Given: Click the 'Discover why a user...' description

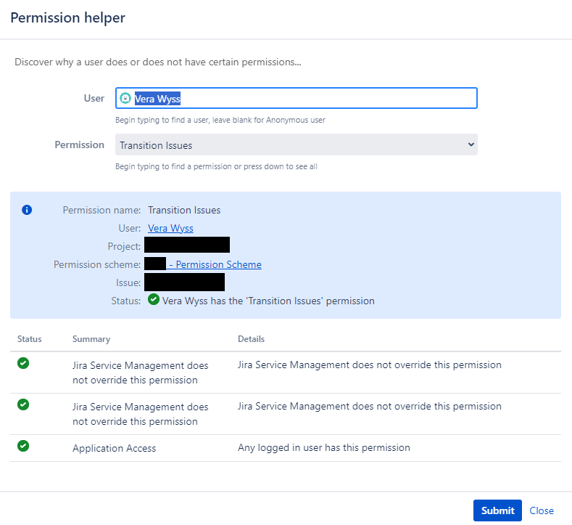Looking at the screenshot, I should tap(158, 62).
